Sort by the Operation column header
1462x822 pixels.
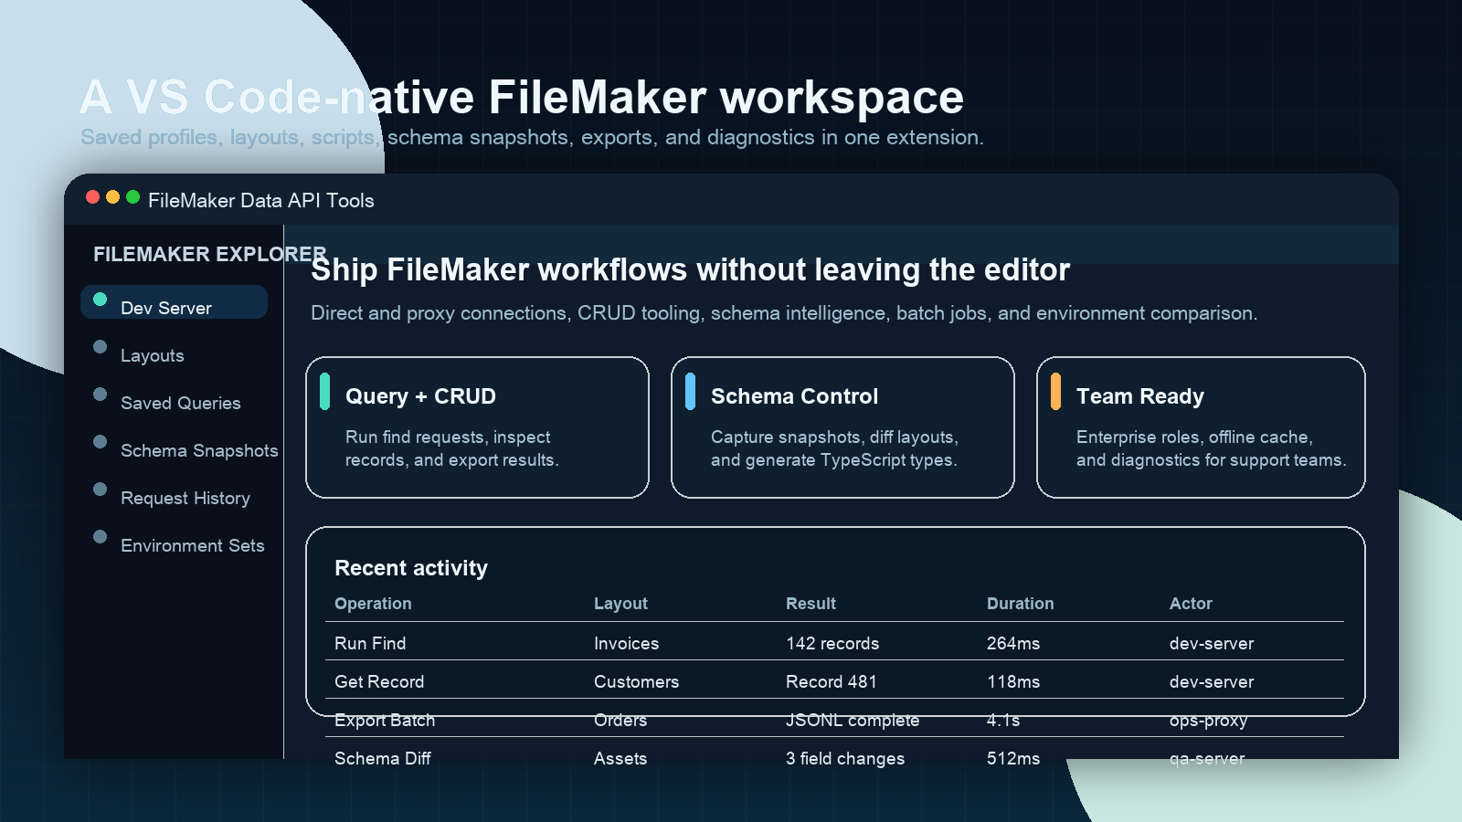click(373, 604)
